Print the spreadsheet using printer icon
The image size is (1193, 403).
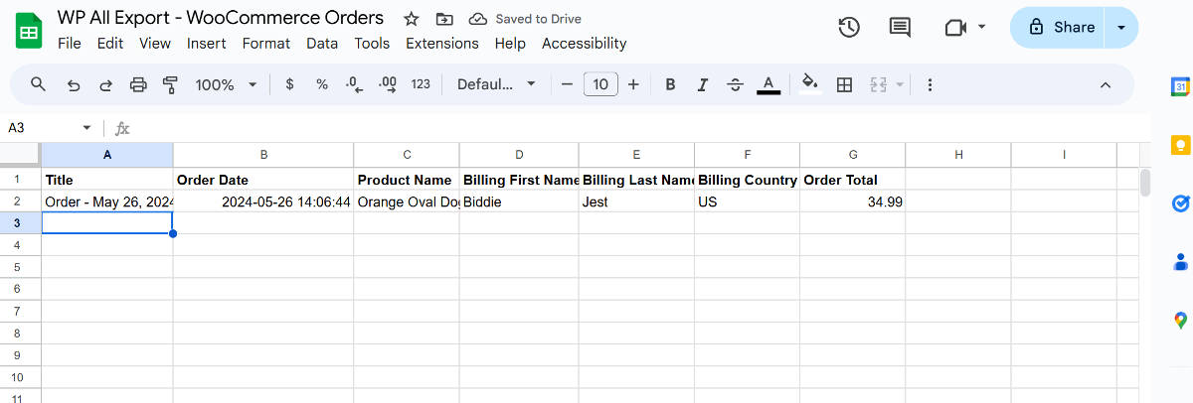pos(138,84)
